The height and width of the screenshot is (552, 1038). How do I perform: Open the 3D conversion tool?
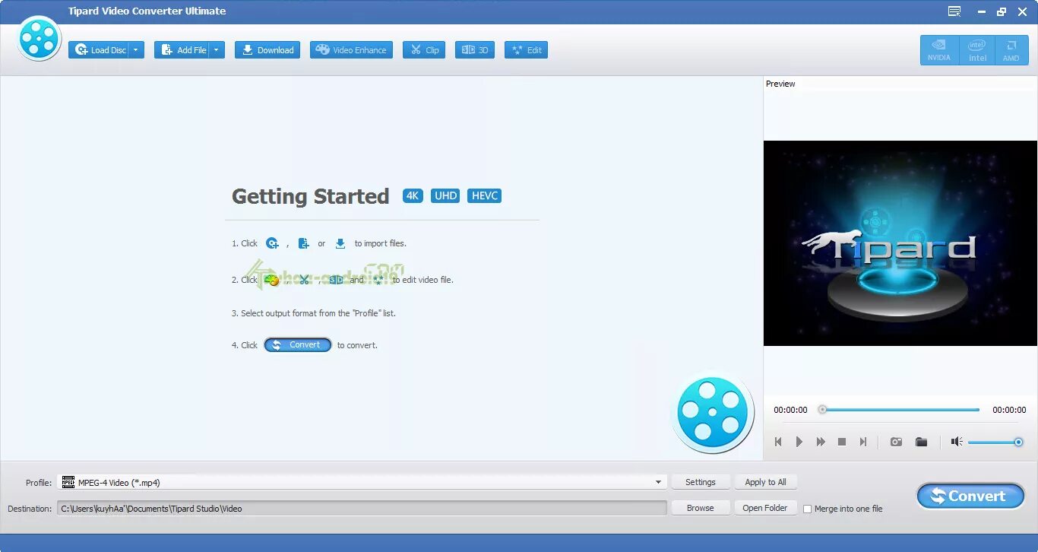pyautogui.click(x=474, y=49)
